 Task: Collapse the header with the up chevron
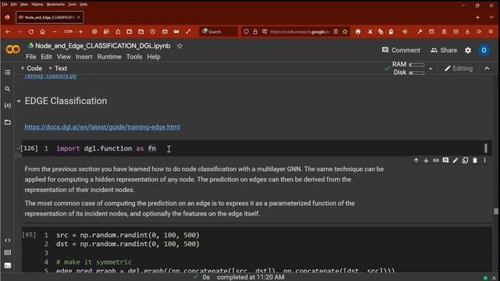coord(487,69)
